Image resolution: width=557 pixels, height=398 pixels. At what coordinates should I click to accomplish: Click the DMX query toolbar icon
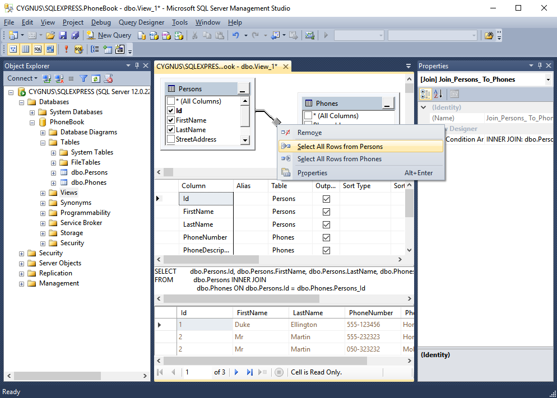point(166,35)
